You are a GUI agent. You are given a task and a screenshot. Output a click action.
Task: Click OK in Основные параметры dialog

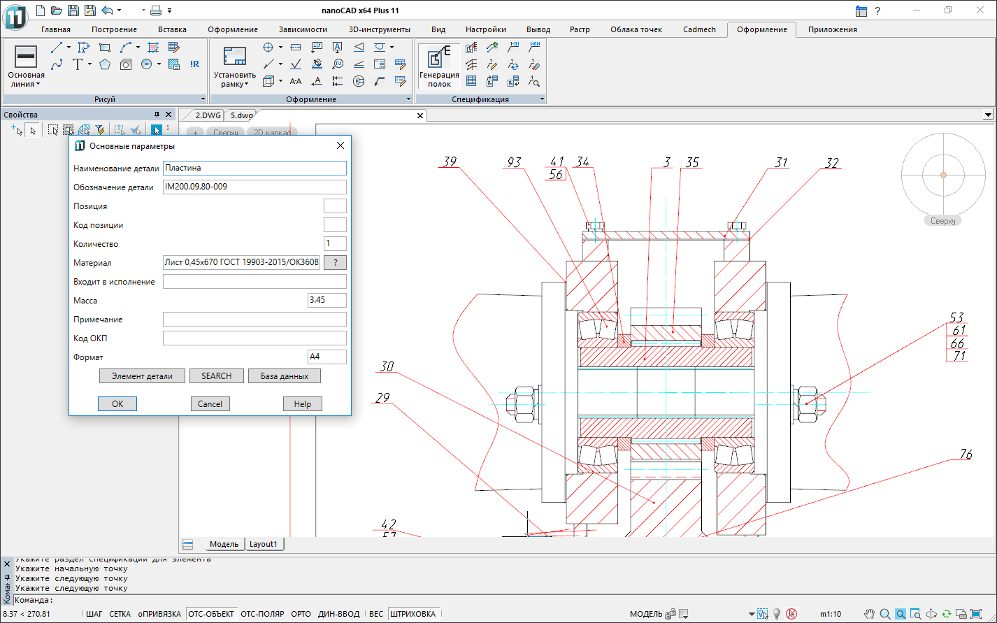(x=117, y=403)
